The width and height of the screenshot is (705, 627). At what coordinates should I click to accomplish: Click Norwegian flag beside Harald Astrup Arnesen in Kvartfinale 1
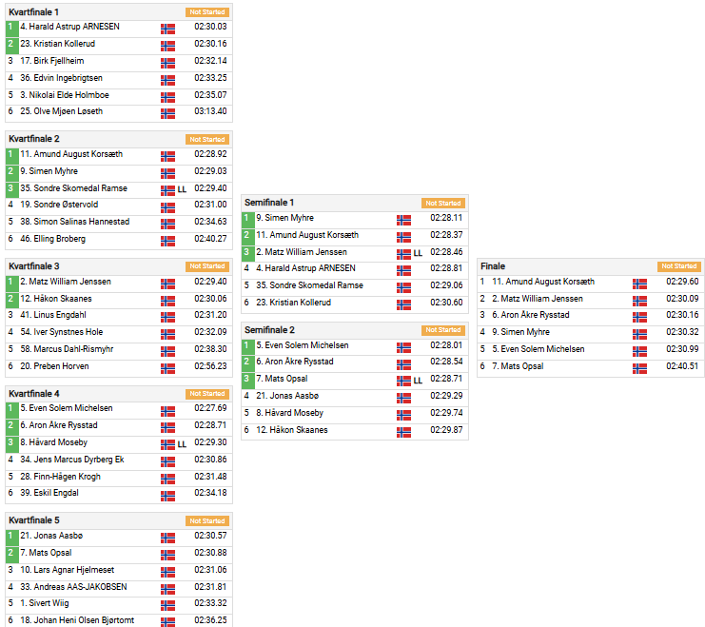tap(167, 28)
